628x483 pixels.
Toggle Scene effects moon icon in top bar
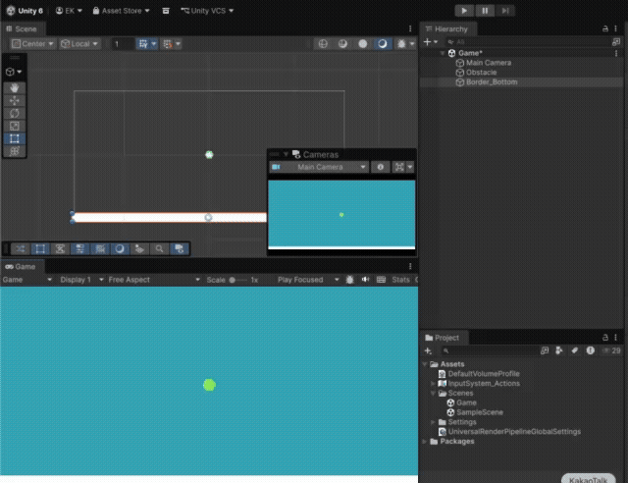383,44
